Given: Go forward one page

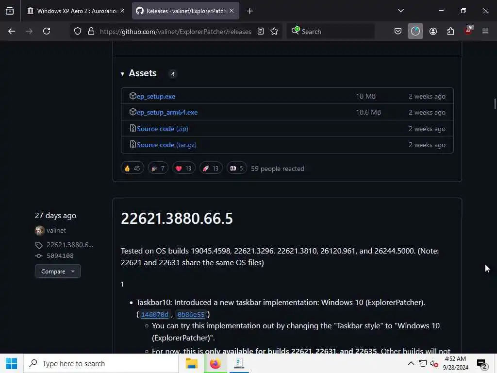Looking at the screenshot, I should pos(29,31).
